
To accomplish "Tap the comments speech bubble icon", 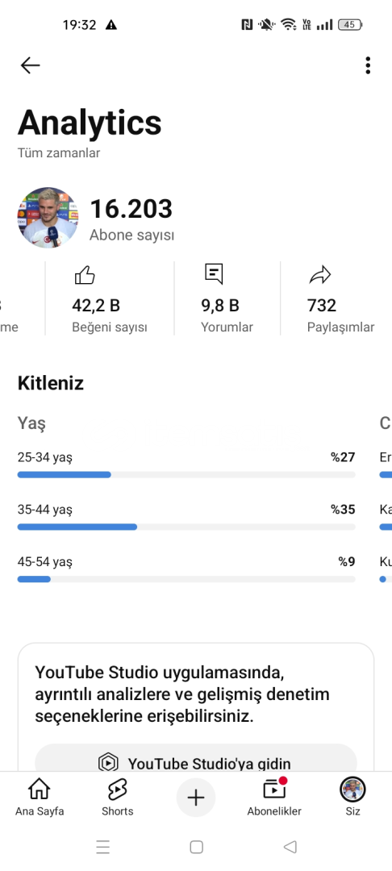I will 214,274.
